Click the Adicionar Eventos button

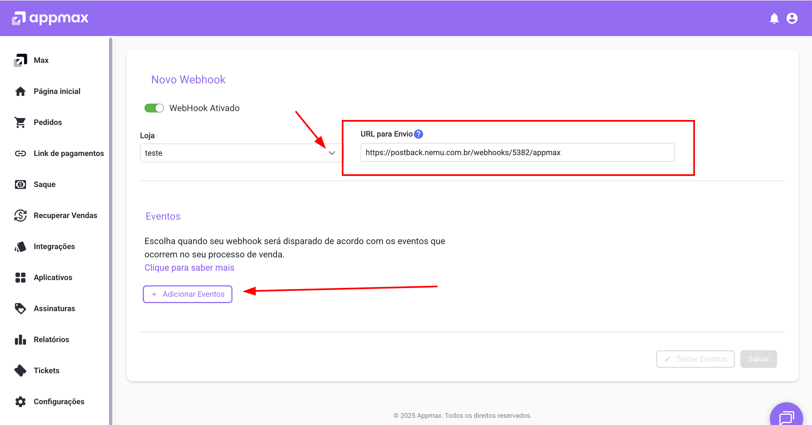[188, 294]
